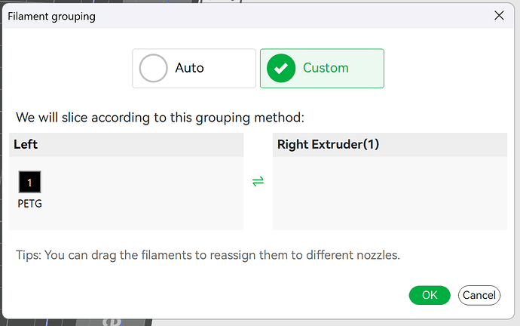Click the green checkmark circle beside Custom

coord(281,68)
